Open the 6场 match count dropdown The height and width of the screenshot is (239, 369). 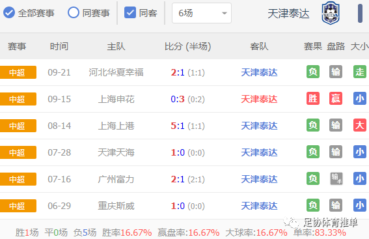202,13
